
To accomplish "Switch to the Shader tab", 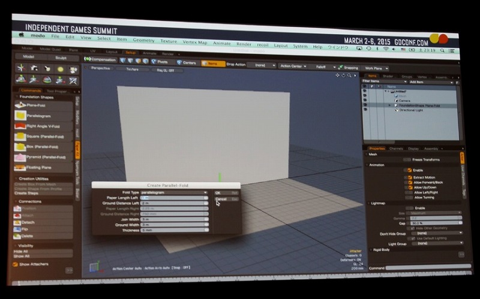I will tap(388, 76).
